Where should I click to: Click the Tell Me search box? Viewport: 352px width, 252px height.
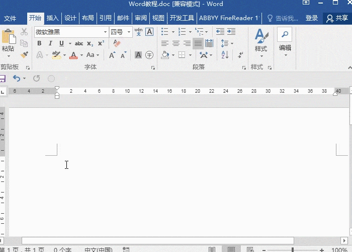[283, 18]
